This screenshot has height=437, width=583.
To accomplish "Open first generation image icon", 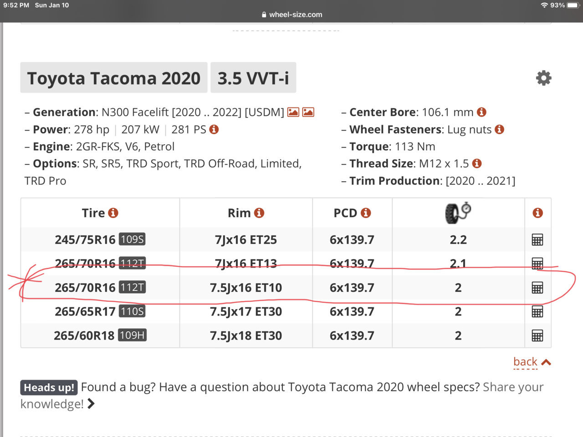I will tap(293, 112).
